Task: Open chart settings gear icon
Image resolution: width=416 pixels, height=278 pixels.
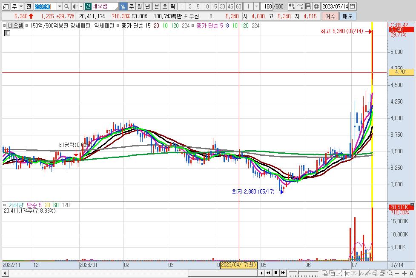Action: (316, 6)
